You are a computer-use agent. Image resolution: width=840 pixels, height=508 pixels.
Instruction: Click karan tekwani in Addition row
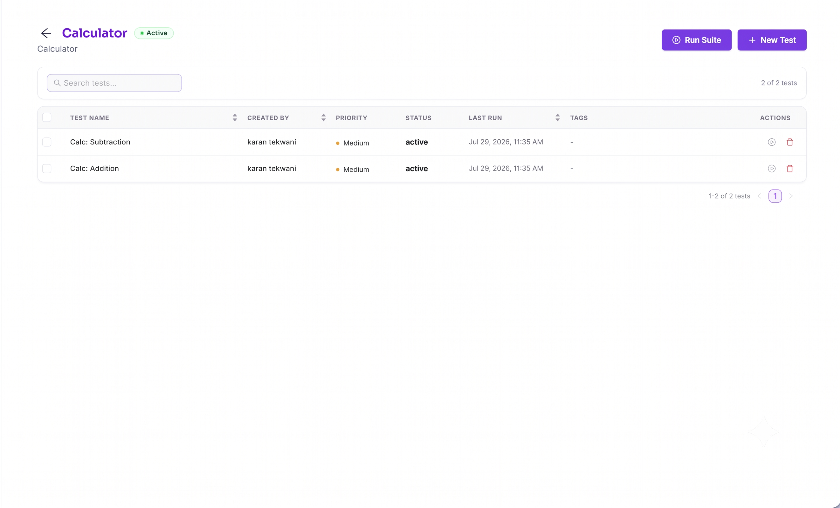coord(272,169)
